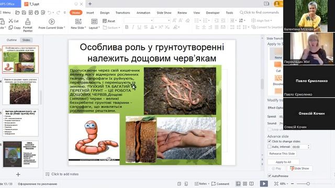This screenshot has height=188, width=335.
Task: Toggle strikethrough formatting
Action: click(x=146, y=27)
